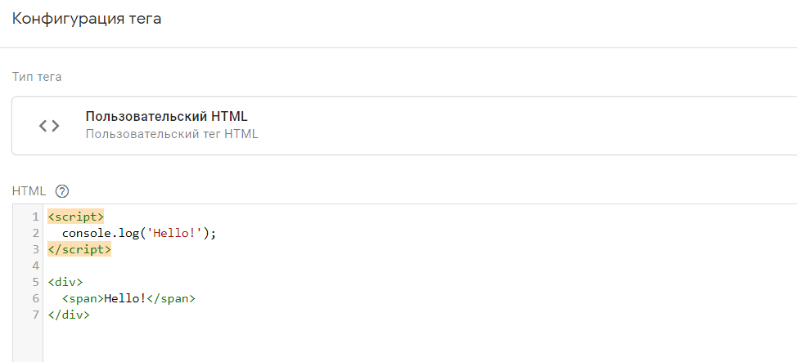Click the closing script tag on line 3
The height and width of the screenshot is (362, 797).
point(79,249)
